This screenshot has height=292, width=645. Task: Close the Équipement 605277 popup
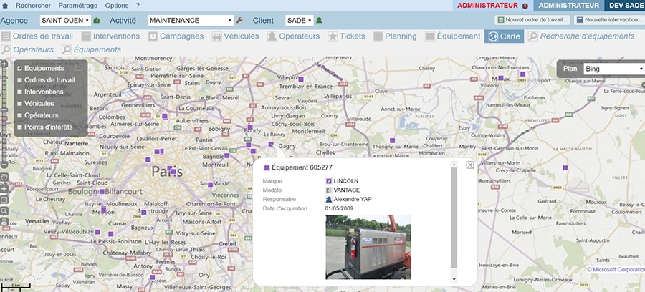[470, 165]
